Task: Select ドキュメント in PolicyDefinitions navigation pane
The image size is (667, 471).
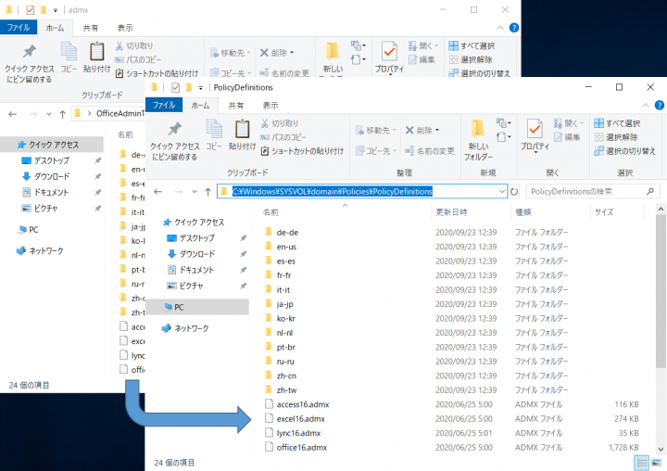Action: click(x=196, y=270)
